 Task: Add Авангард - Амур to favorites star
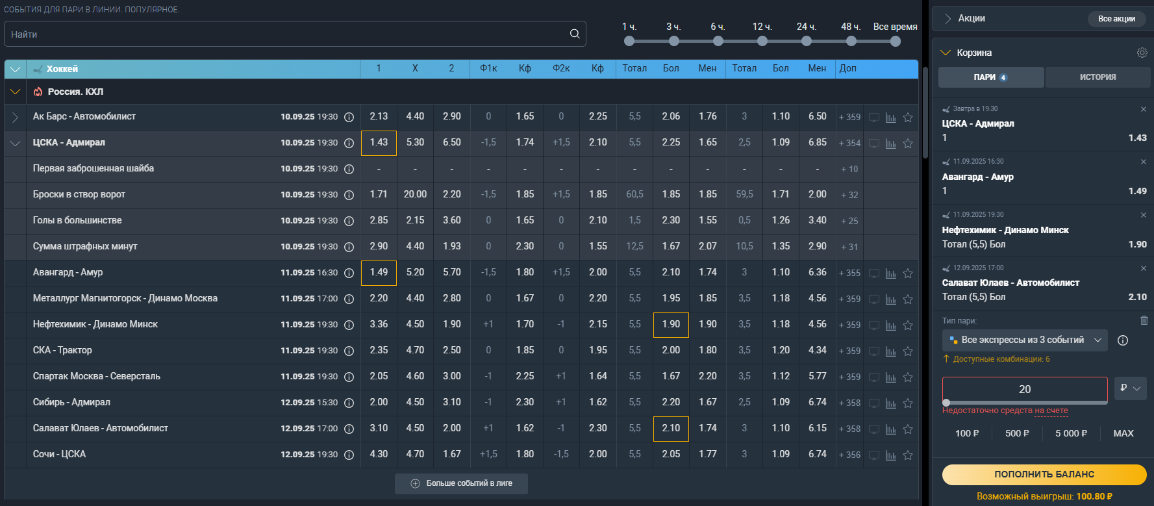point(908,273)
